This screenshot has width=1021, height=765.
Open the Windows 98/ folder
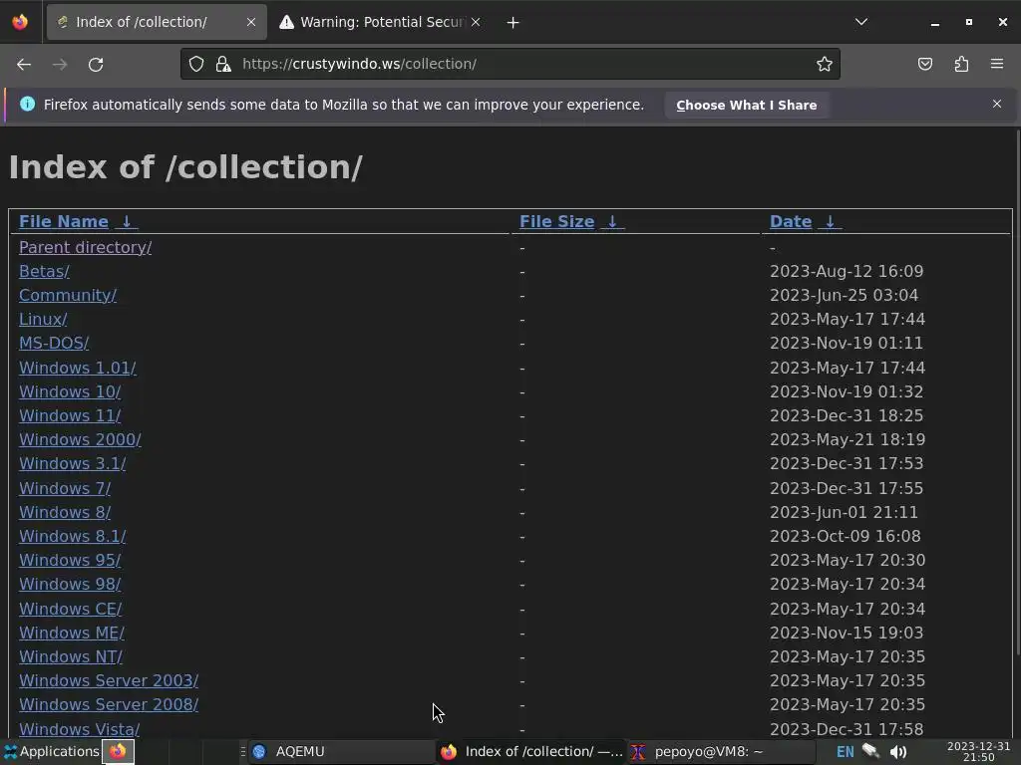[70, 584]
